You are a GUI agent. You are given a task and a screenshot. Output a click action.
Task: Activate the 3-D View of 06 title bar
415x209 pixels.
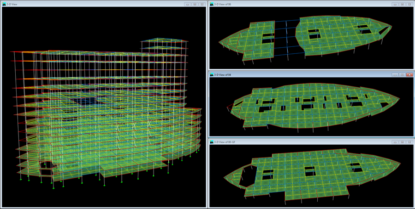[x=300, y=4]
